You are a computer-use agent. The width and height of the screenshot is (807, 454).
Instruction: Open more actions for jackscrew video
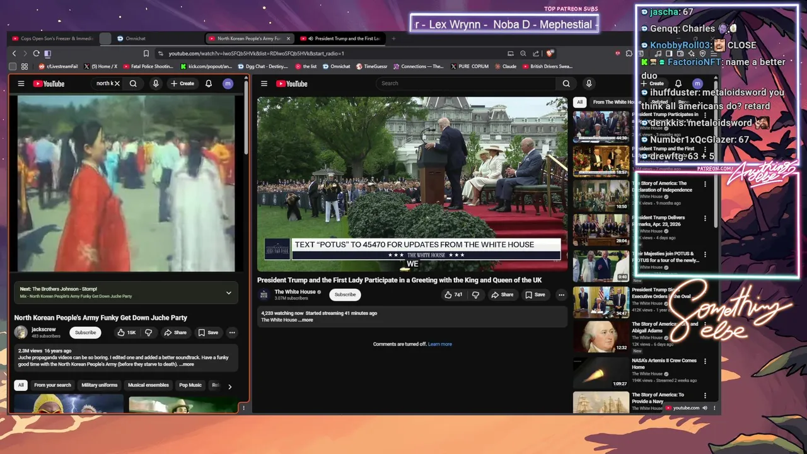pos(232,332)
